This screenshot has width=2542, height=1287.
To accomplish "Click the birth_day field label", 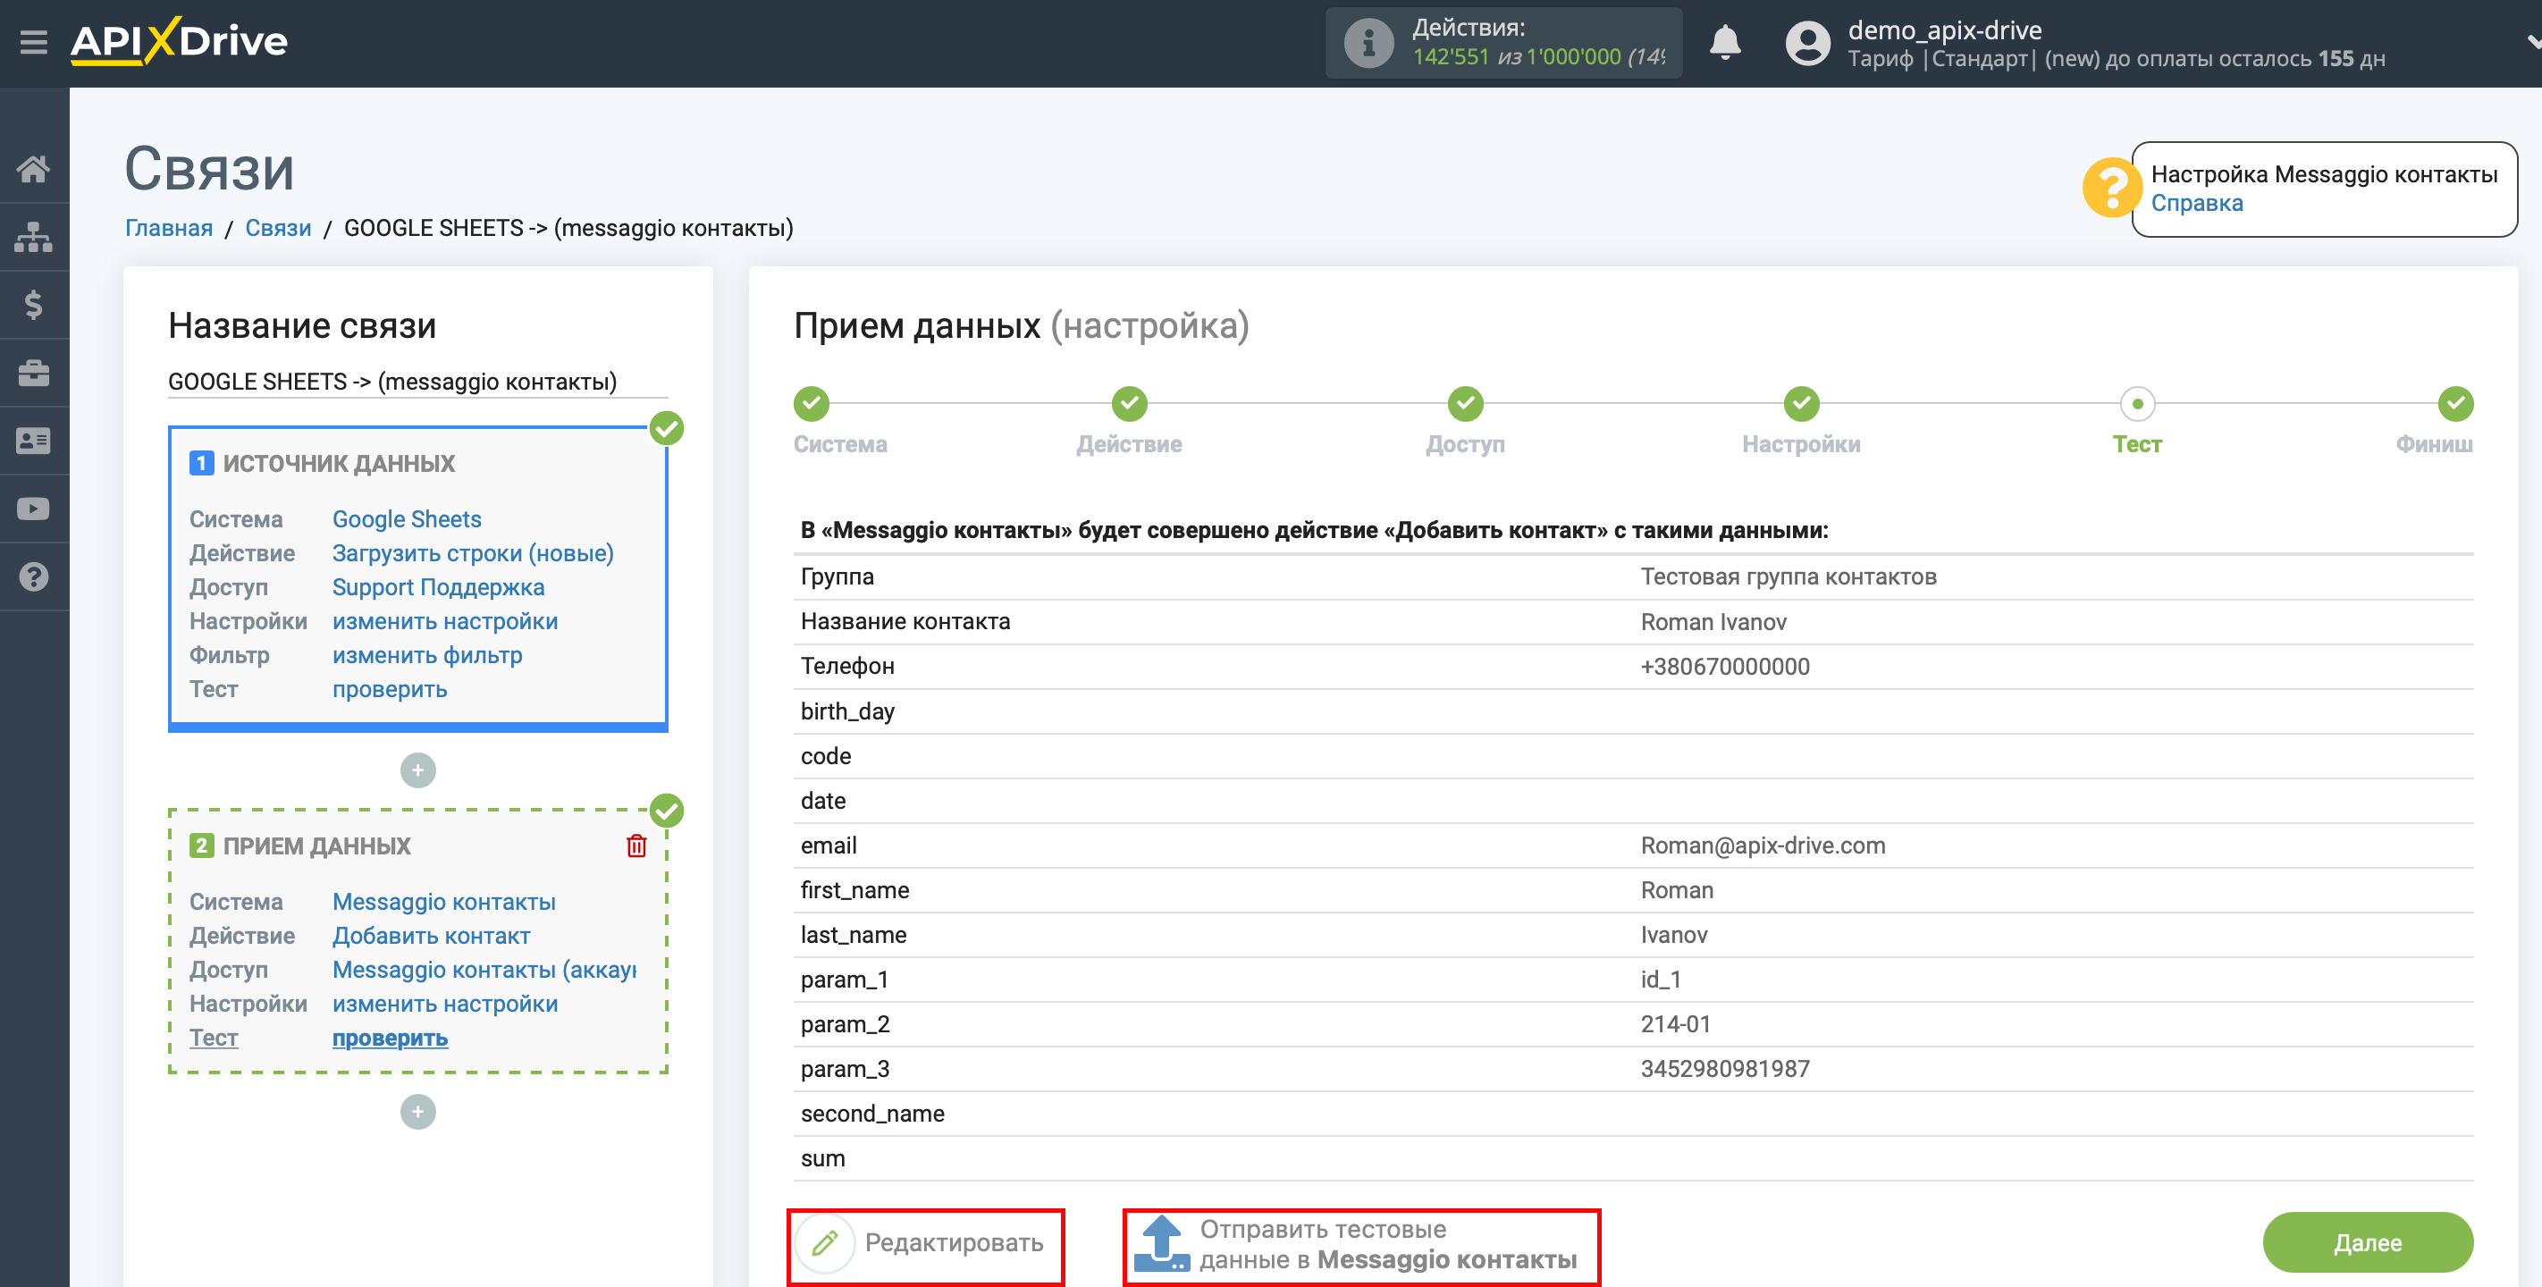I will (x=847, y=711).
